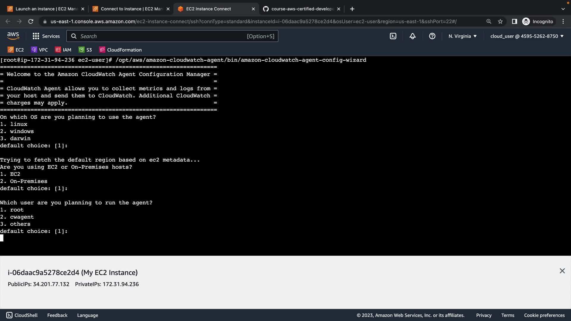Bookmark this page with the star icon
Screen dimensions: 571x321
click(x=500, y=21)
